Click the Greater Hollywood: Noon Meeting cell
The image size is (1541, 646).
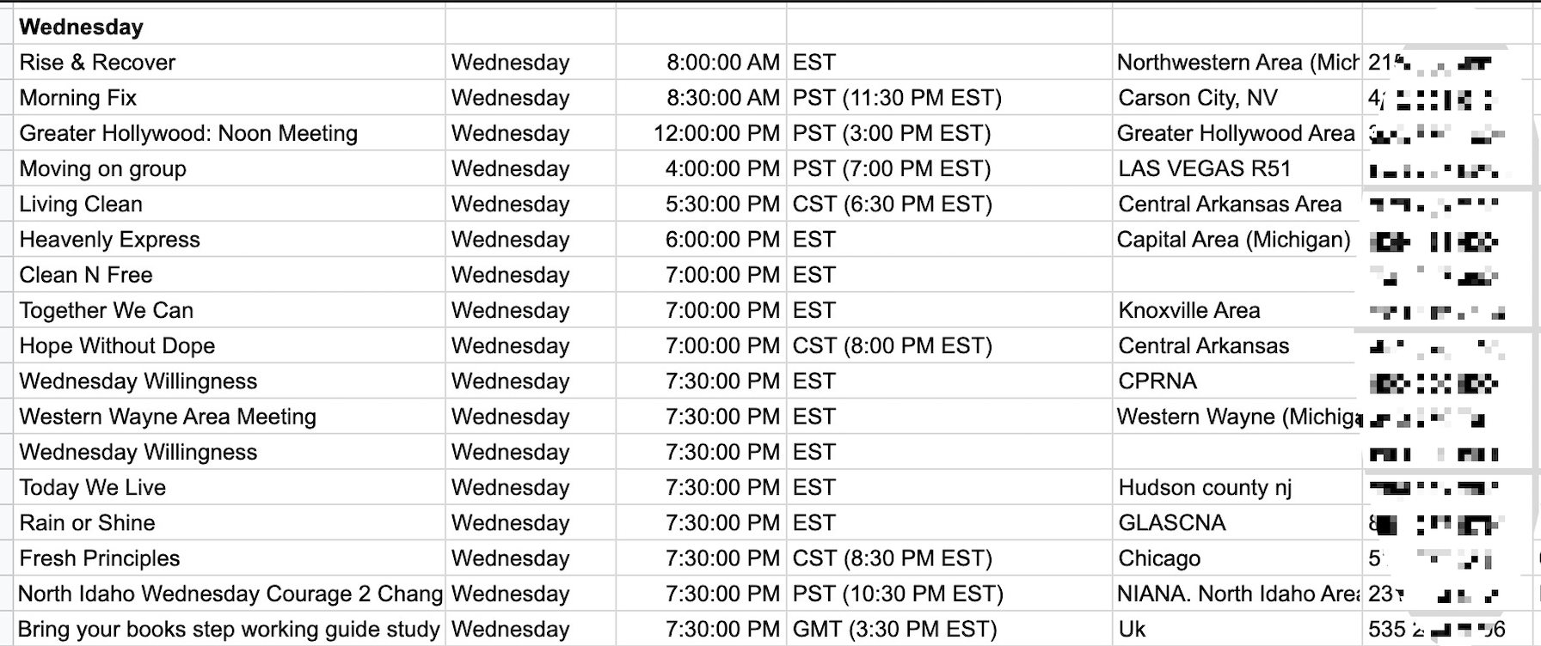230,133
